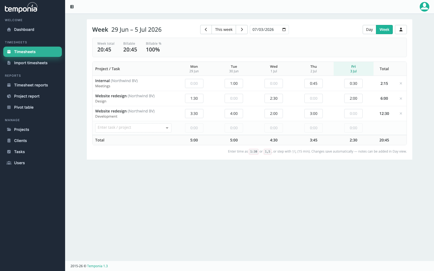Image resolution: width=434 pixels, height=271 pixels.
Task: Select Timesheets in the sidebar
Action: point(33,52)
